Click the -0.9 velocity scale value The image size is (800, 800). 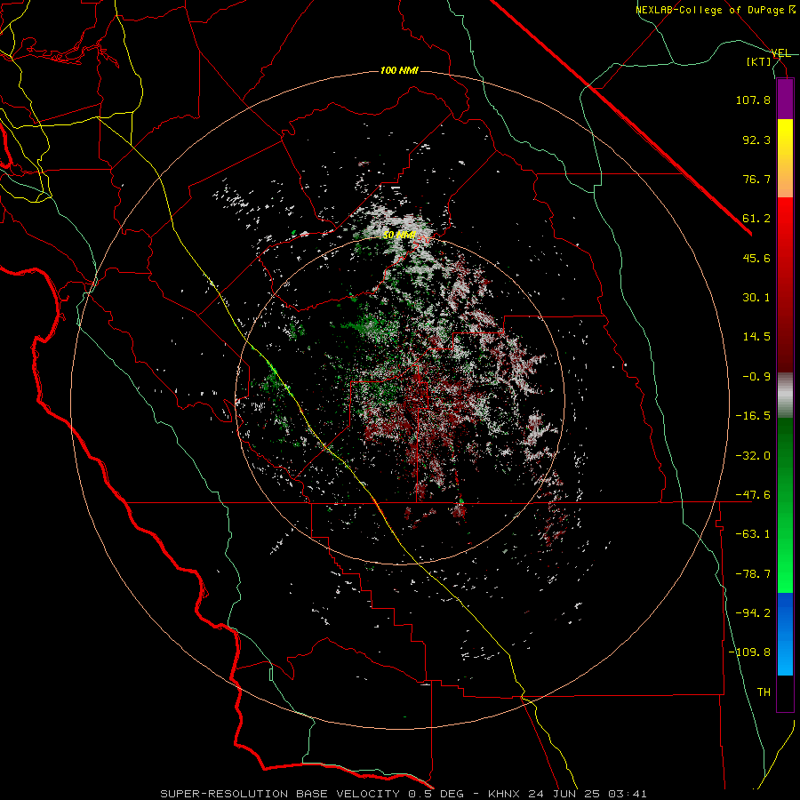(756, 377)
